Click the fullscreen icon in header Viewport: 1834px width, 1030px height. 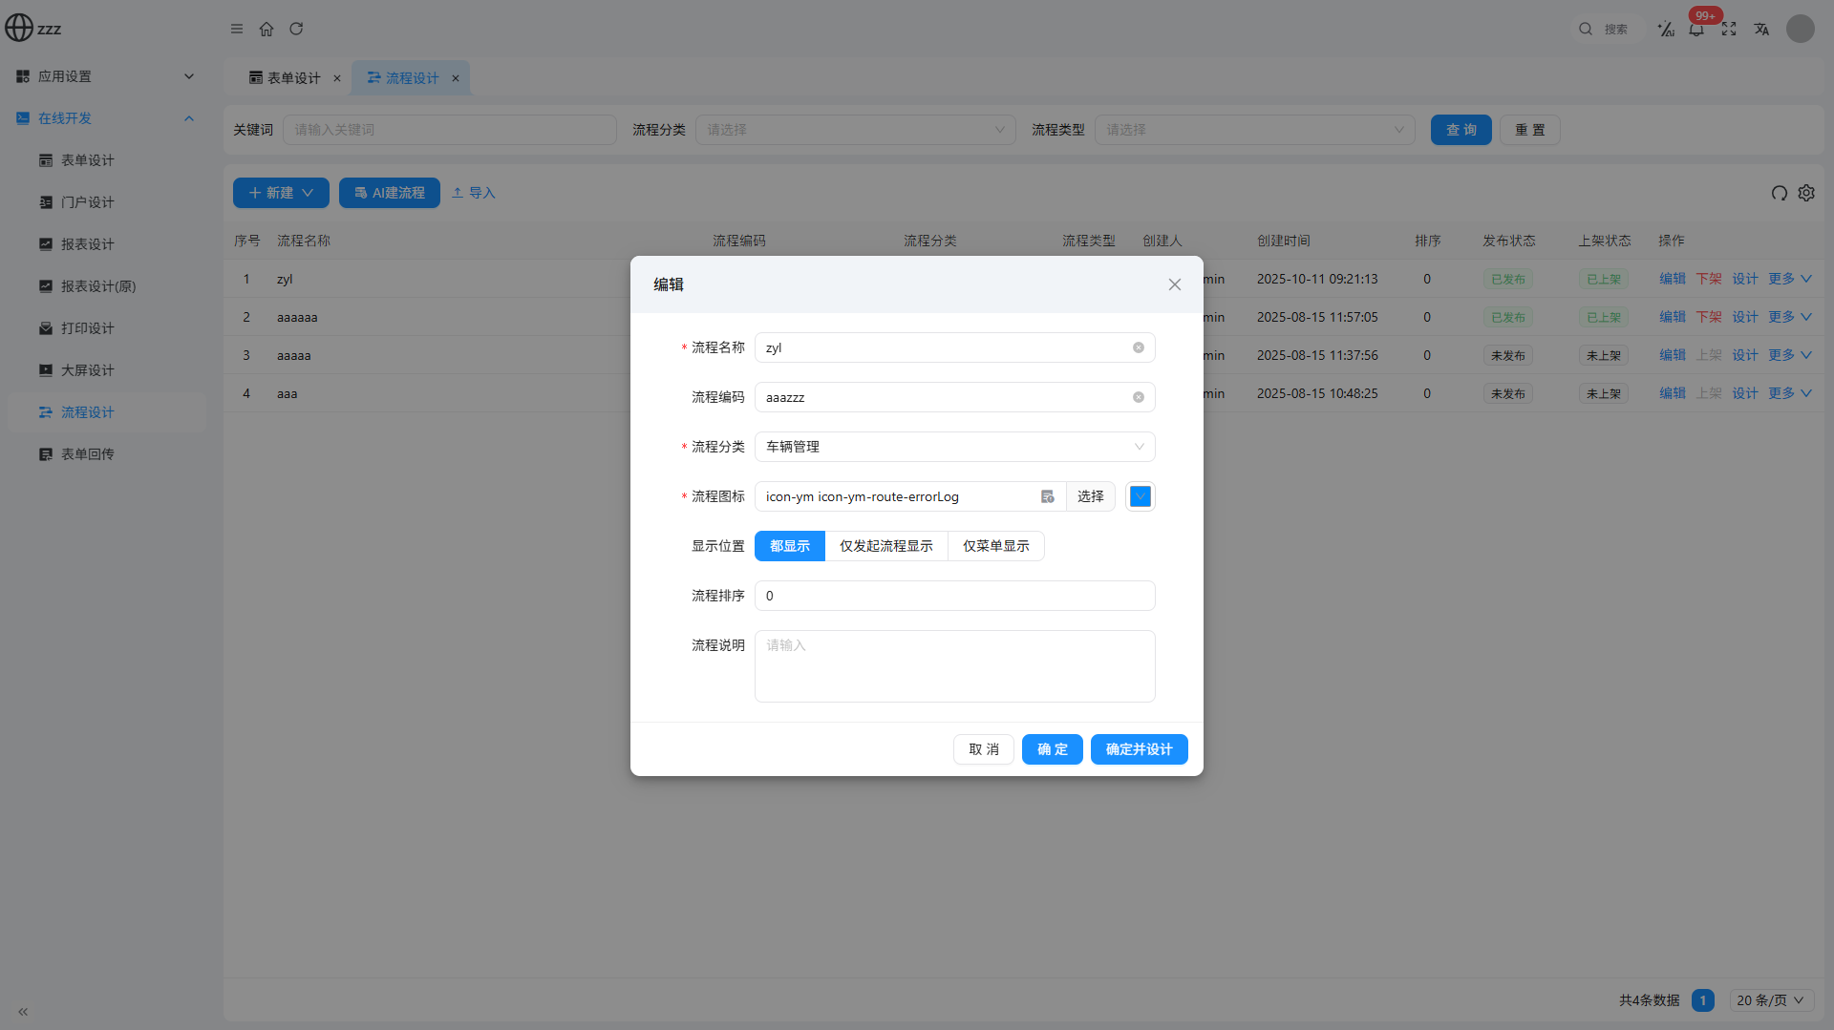[x=1729, y=29]
